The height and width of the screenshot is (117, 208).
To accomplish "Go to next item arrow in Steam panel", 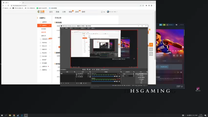I will 178,72.
